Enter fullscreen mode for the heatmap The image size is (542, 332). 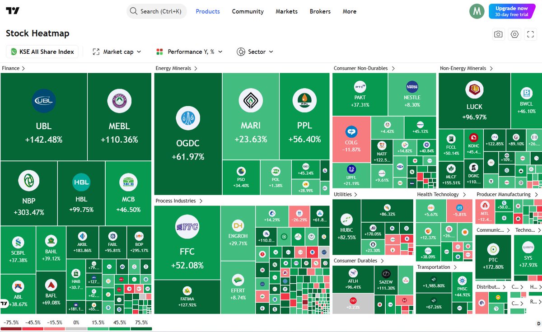[531, 34]
